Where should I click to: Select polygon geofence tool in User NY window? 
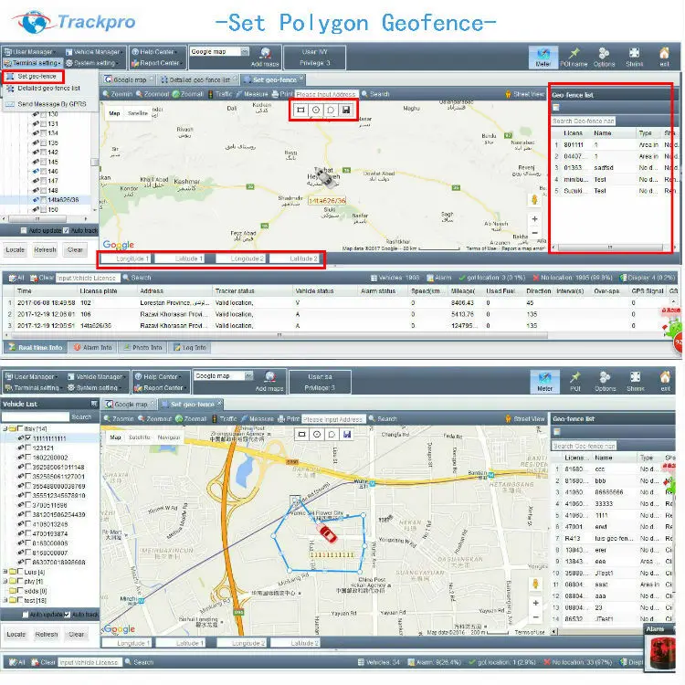(x=331, y=110)
